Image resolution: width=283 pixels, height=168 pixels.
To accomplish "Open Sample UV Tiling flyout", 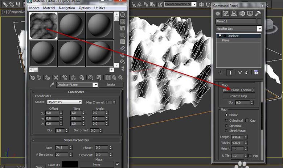I will click(123, 35).
